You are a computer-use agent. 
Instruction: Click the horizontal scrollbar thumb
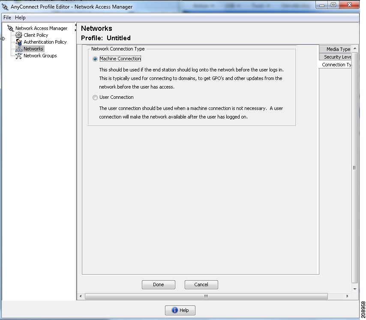pyautogui.click(x=206, y=296)
